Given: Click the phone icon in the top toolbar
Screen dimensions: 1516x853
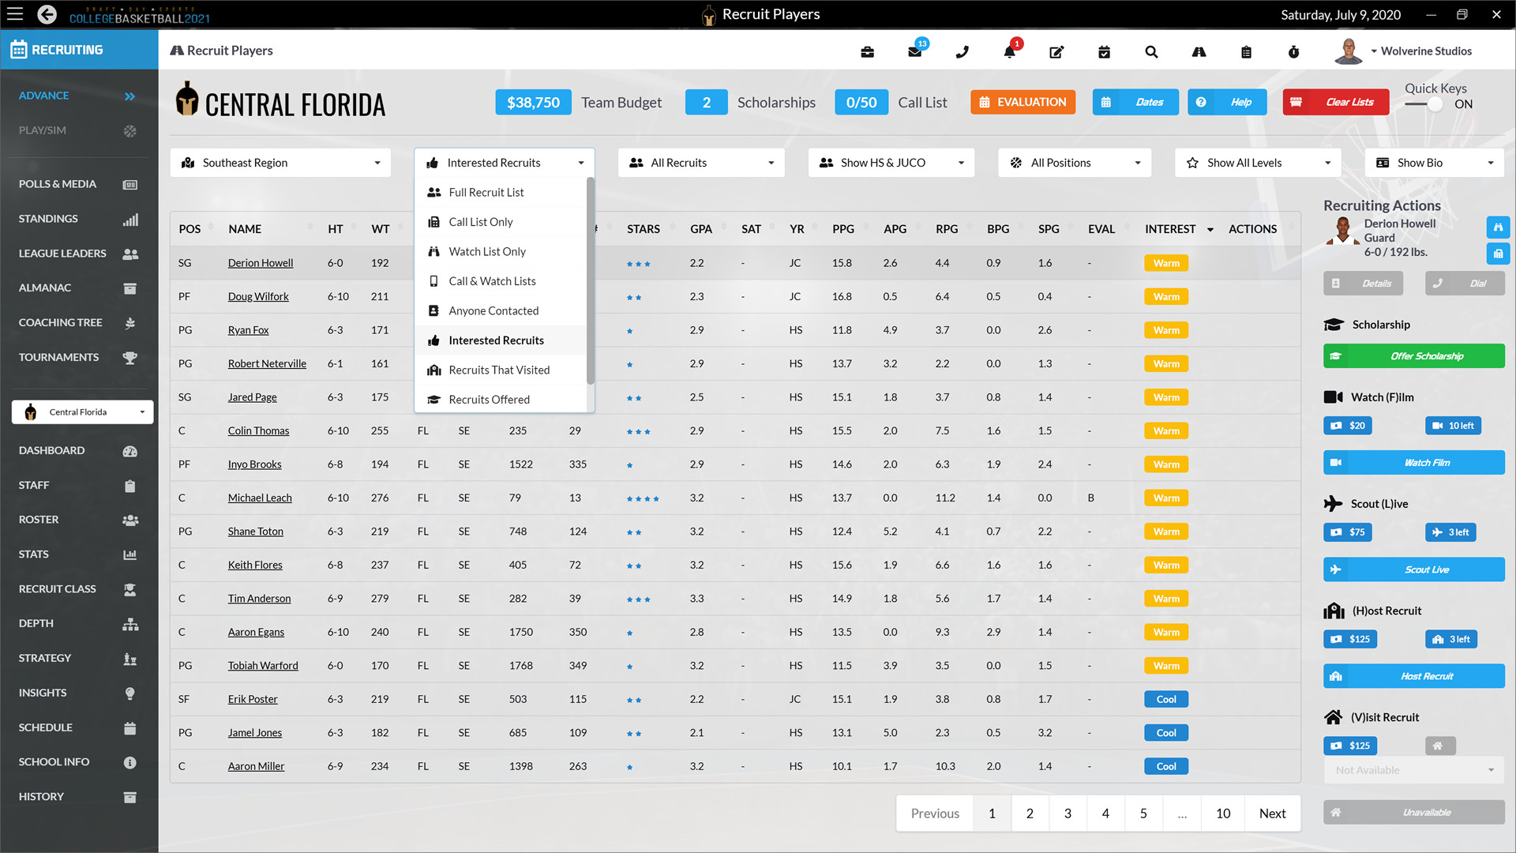Looking at the screenshot, I should pyautogui.click(x=962, y=51).
